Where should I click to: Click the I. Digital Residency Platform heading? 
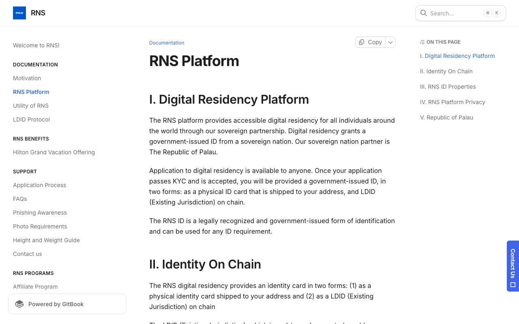[x=229, y=100]
